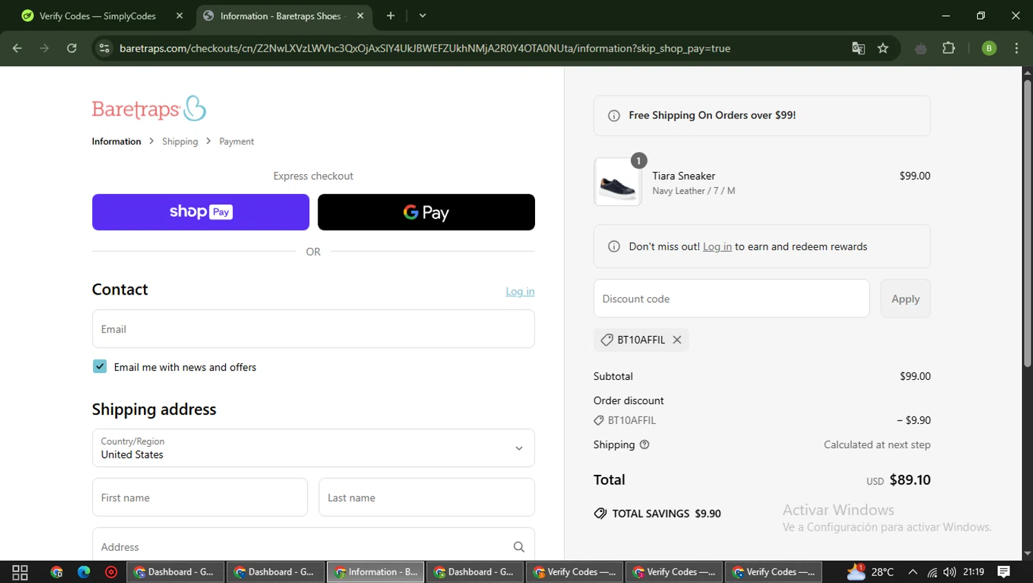Image resolution: width=1033 pixels, height=583 pixels.
Task: Open the Chrome profile avatar
Action: (989, 48)
